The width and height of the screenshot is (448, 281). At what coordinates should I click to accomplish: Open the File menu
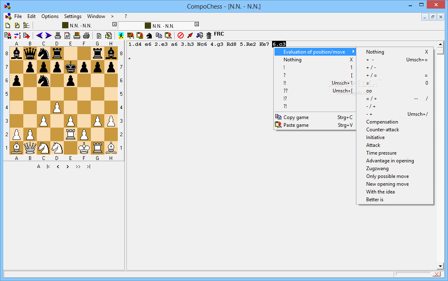pyautogui.click(x=18, y=16)
